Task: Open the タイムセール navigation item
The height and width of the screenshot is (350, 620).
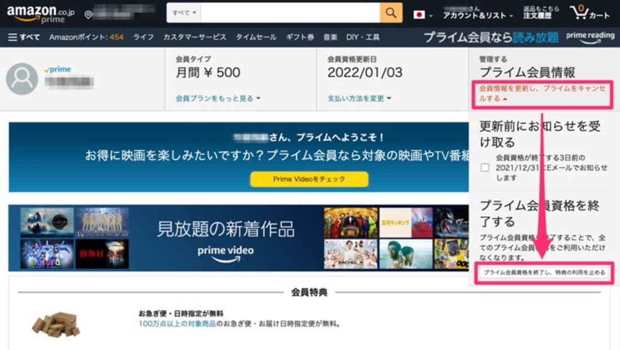Action: pos(256,37)
